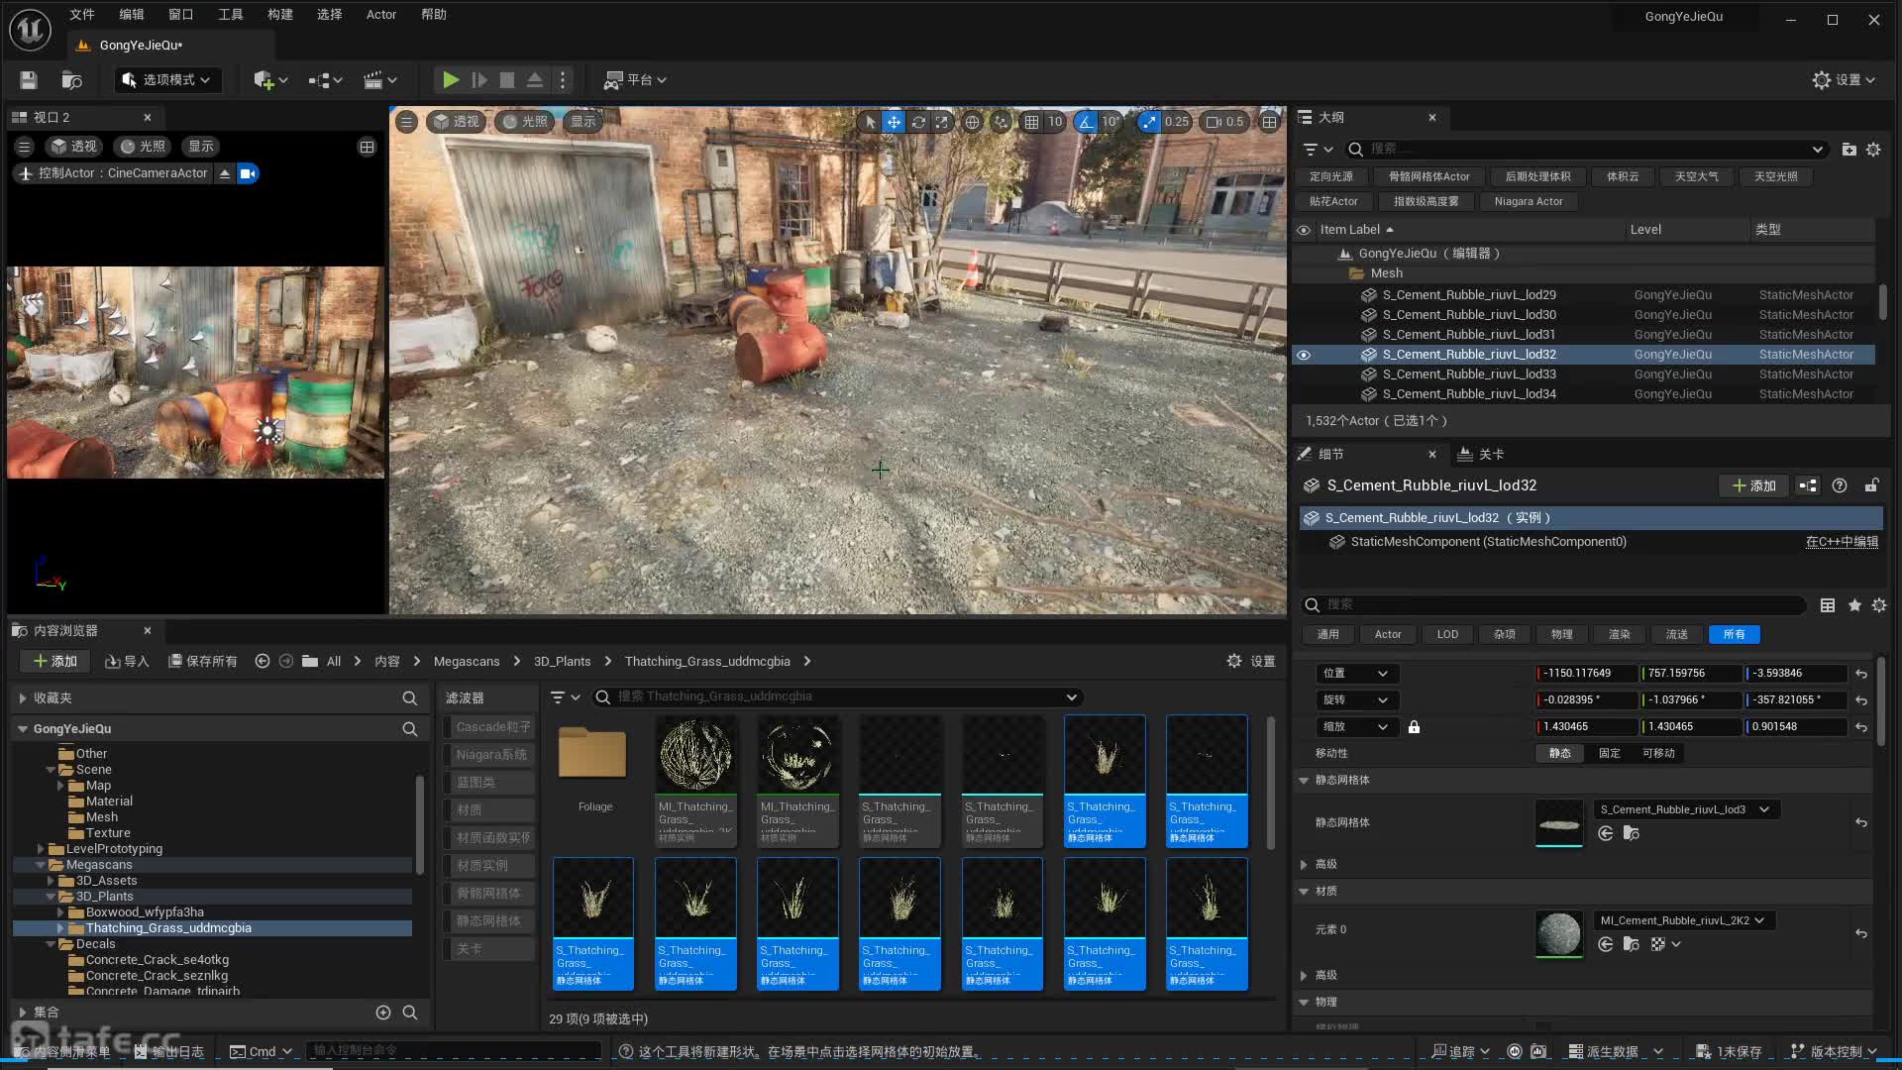
Task: Click eject arrow beside CineCameraActor control
Action: coord(225,173)
